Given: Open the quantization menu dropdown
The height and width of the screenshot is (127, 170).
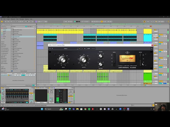Looking at the screenshot, I should [x=32, y=22].
